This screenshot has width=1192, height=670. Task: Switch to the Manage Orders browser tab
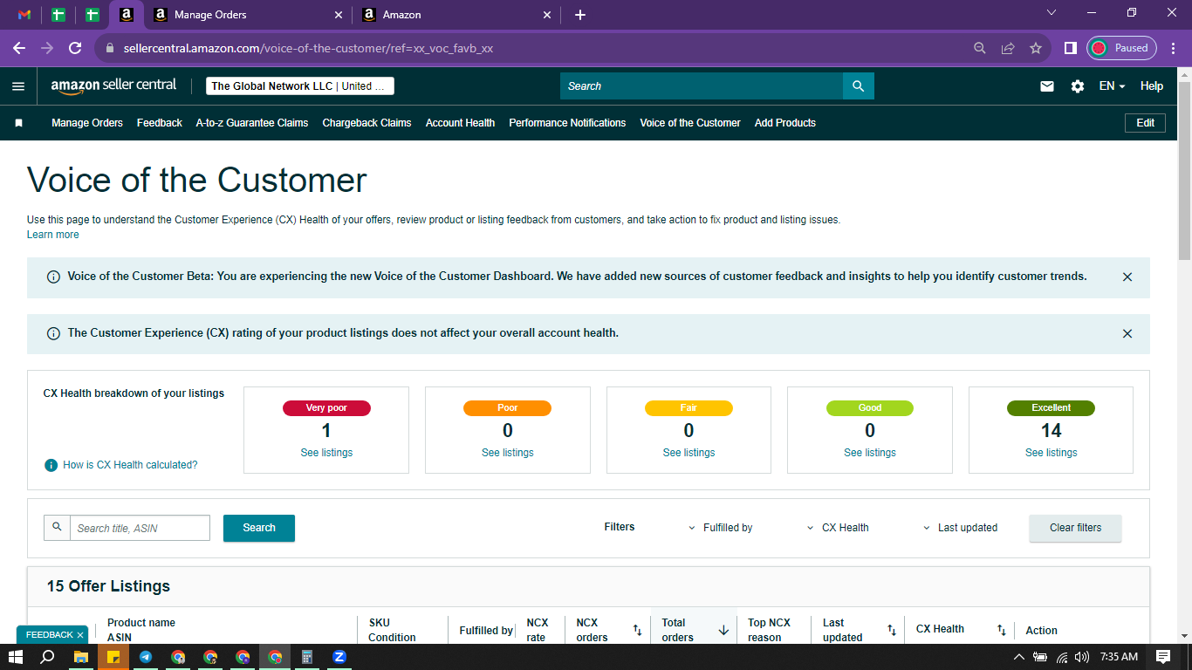pyautogui.click(x=246, y=15)
